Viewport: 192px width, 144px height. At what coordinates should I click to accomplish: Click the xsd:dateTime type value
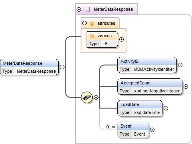coord(147,112)
